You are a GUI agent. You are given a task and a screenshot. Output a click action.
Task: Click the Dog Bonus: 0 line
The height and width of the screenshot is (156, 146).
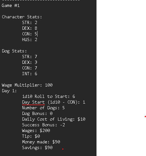tap(37, 113)
